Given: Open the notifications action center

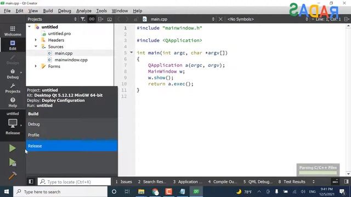Looking at the screenshot, I should click(342, 192).
